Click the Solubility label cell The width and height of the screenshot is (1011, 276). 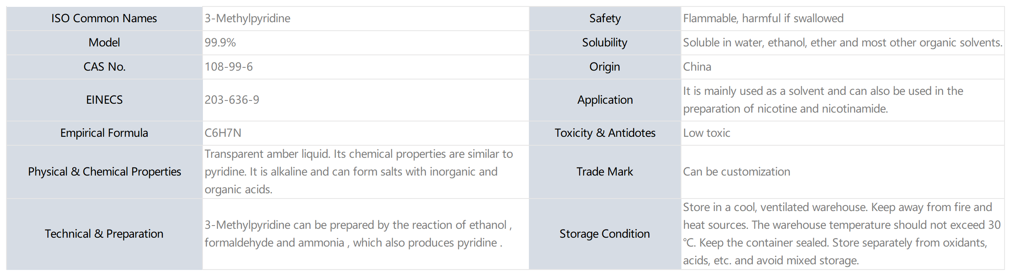(605, 43)
